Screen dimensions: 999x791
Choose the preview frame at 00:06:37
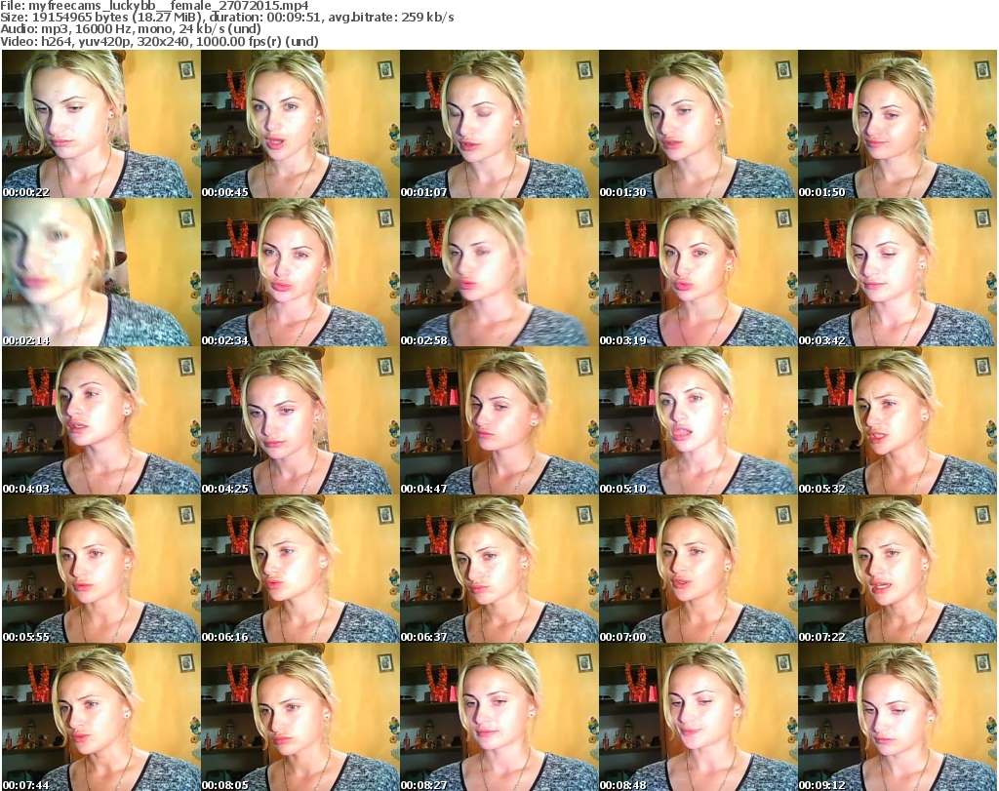[499, 569]
